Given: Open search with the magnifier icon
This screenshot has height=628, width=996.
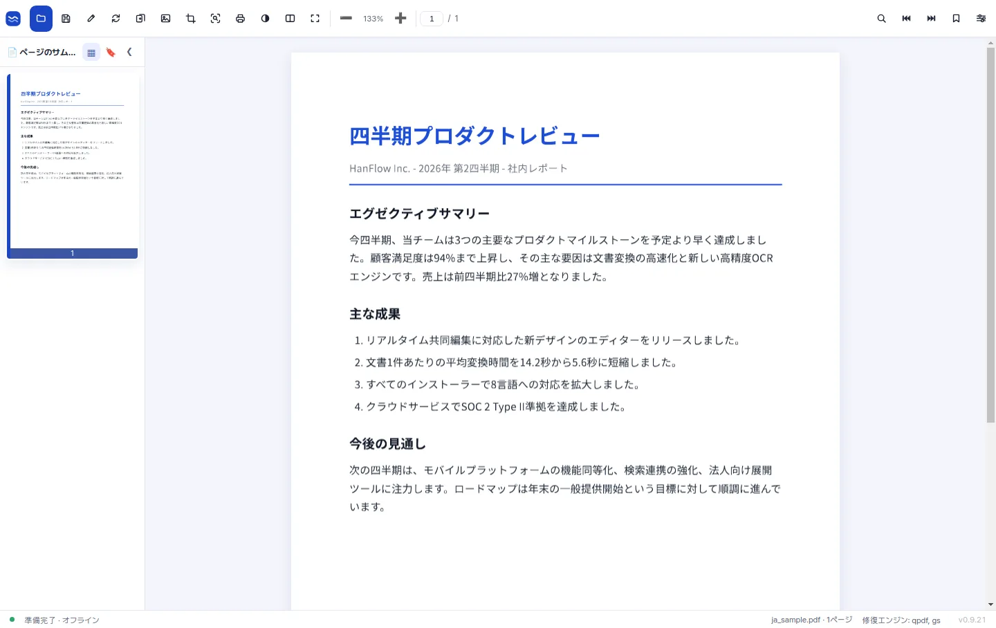Looking at the screenshot, I should (881, 19).
